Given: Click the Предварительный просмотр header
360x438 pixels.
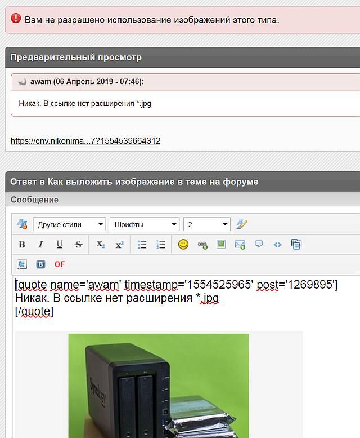Looking at the screenshot, I should click(x=76, y=57).
